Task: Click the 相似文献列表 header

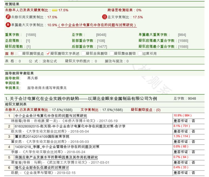Action: 16,104
